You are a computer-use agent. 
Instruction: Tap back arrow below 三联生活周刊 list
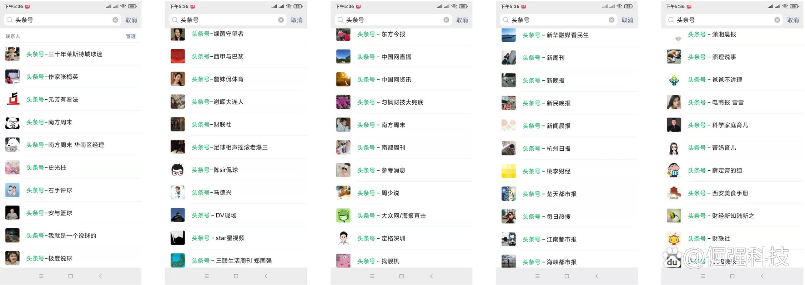click(x=266, y=276)
